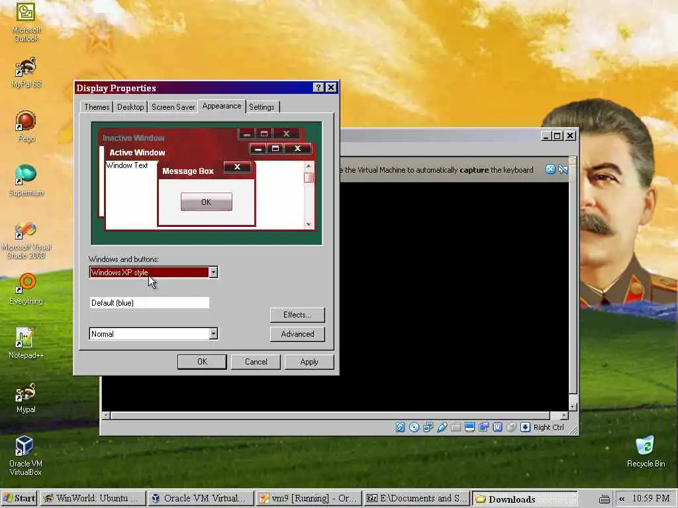
Task: Switch to Downloads taskbar item
Action: [524, 499]
